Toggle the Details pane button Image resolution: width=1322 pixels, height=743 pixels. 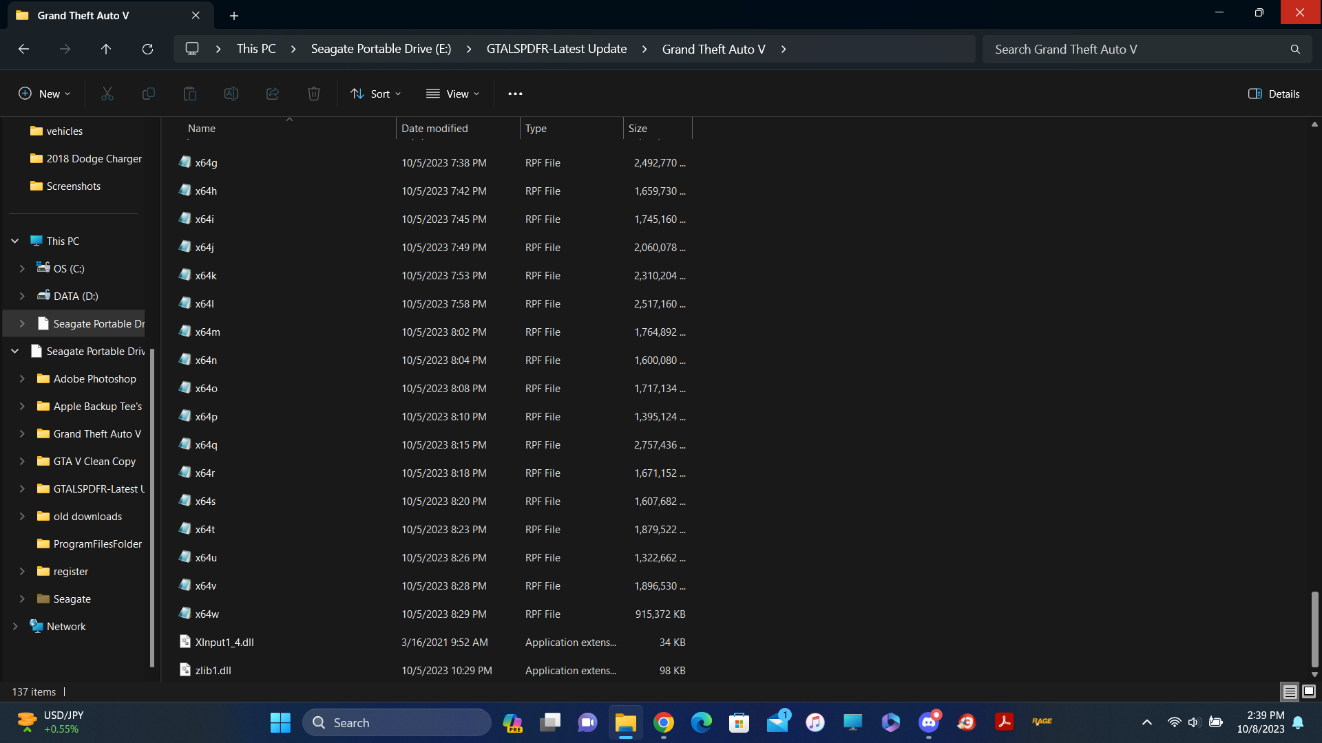[x=1274, y=94]
